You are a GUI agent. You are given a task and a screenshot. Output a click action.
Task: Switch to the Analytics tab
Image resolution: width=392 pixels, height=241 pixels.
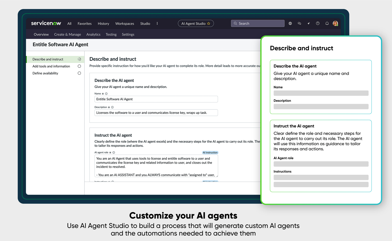[93, 34]
